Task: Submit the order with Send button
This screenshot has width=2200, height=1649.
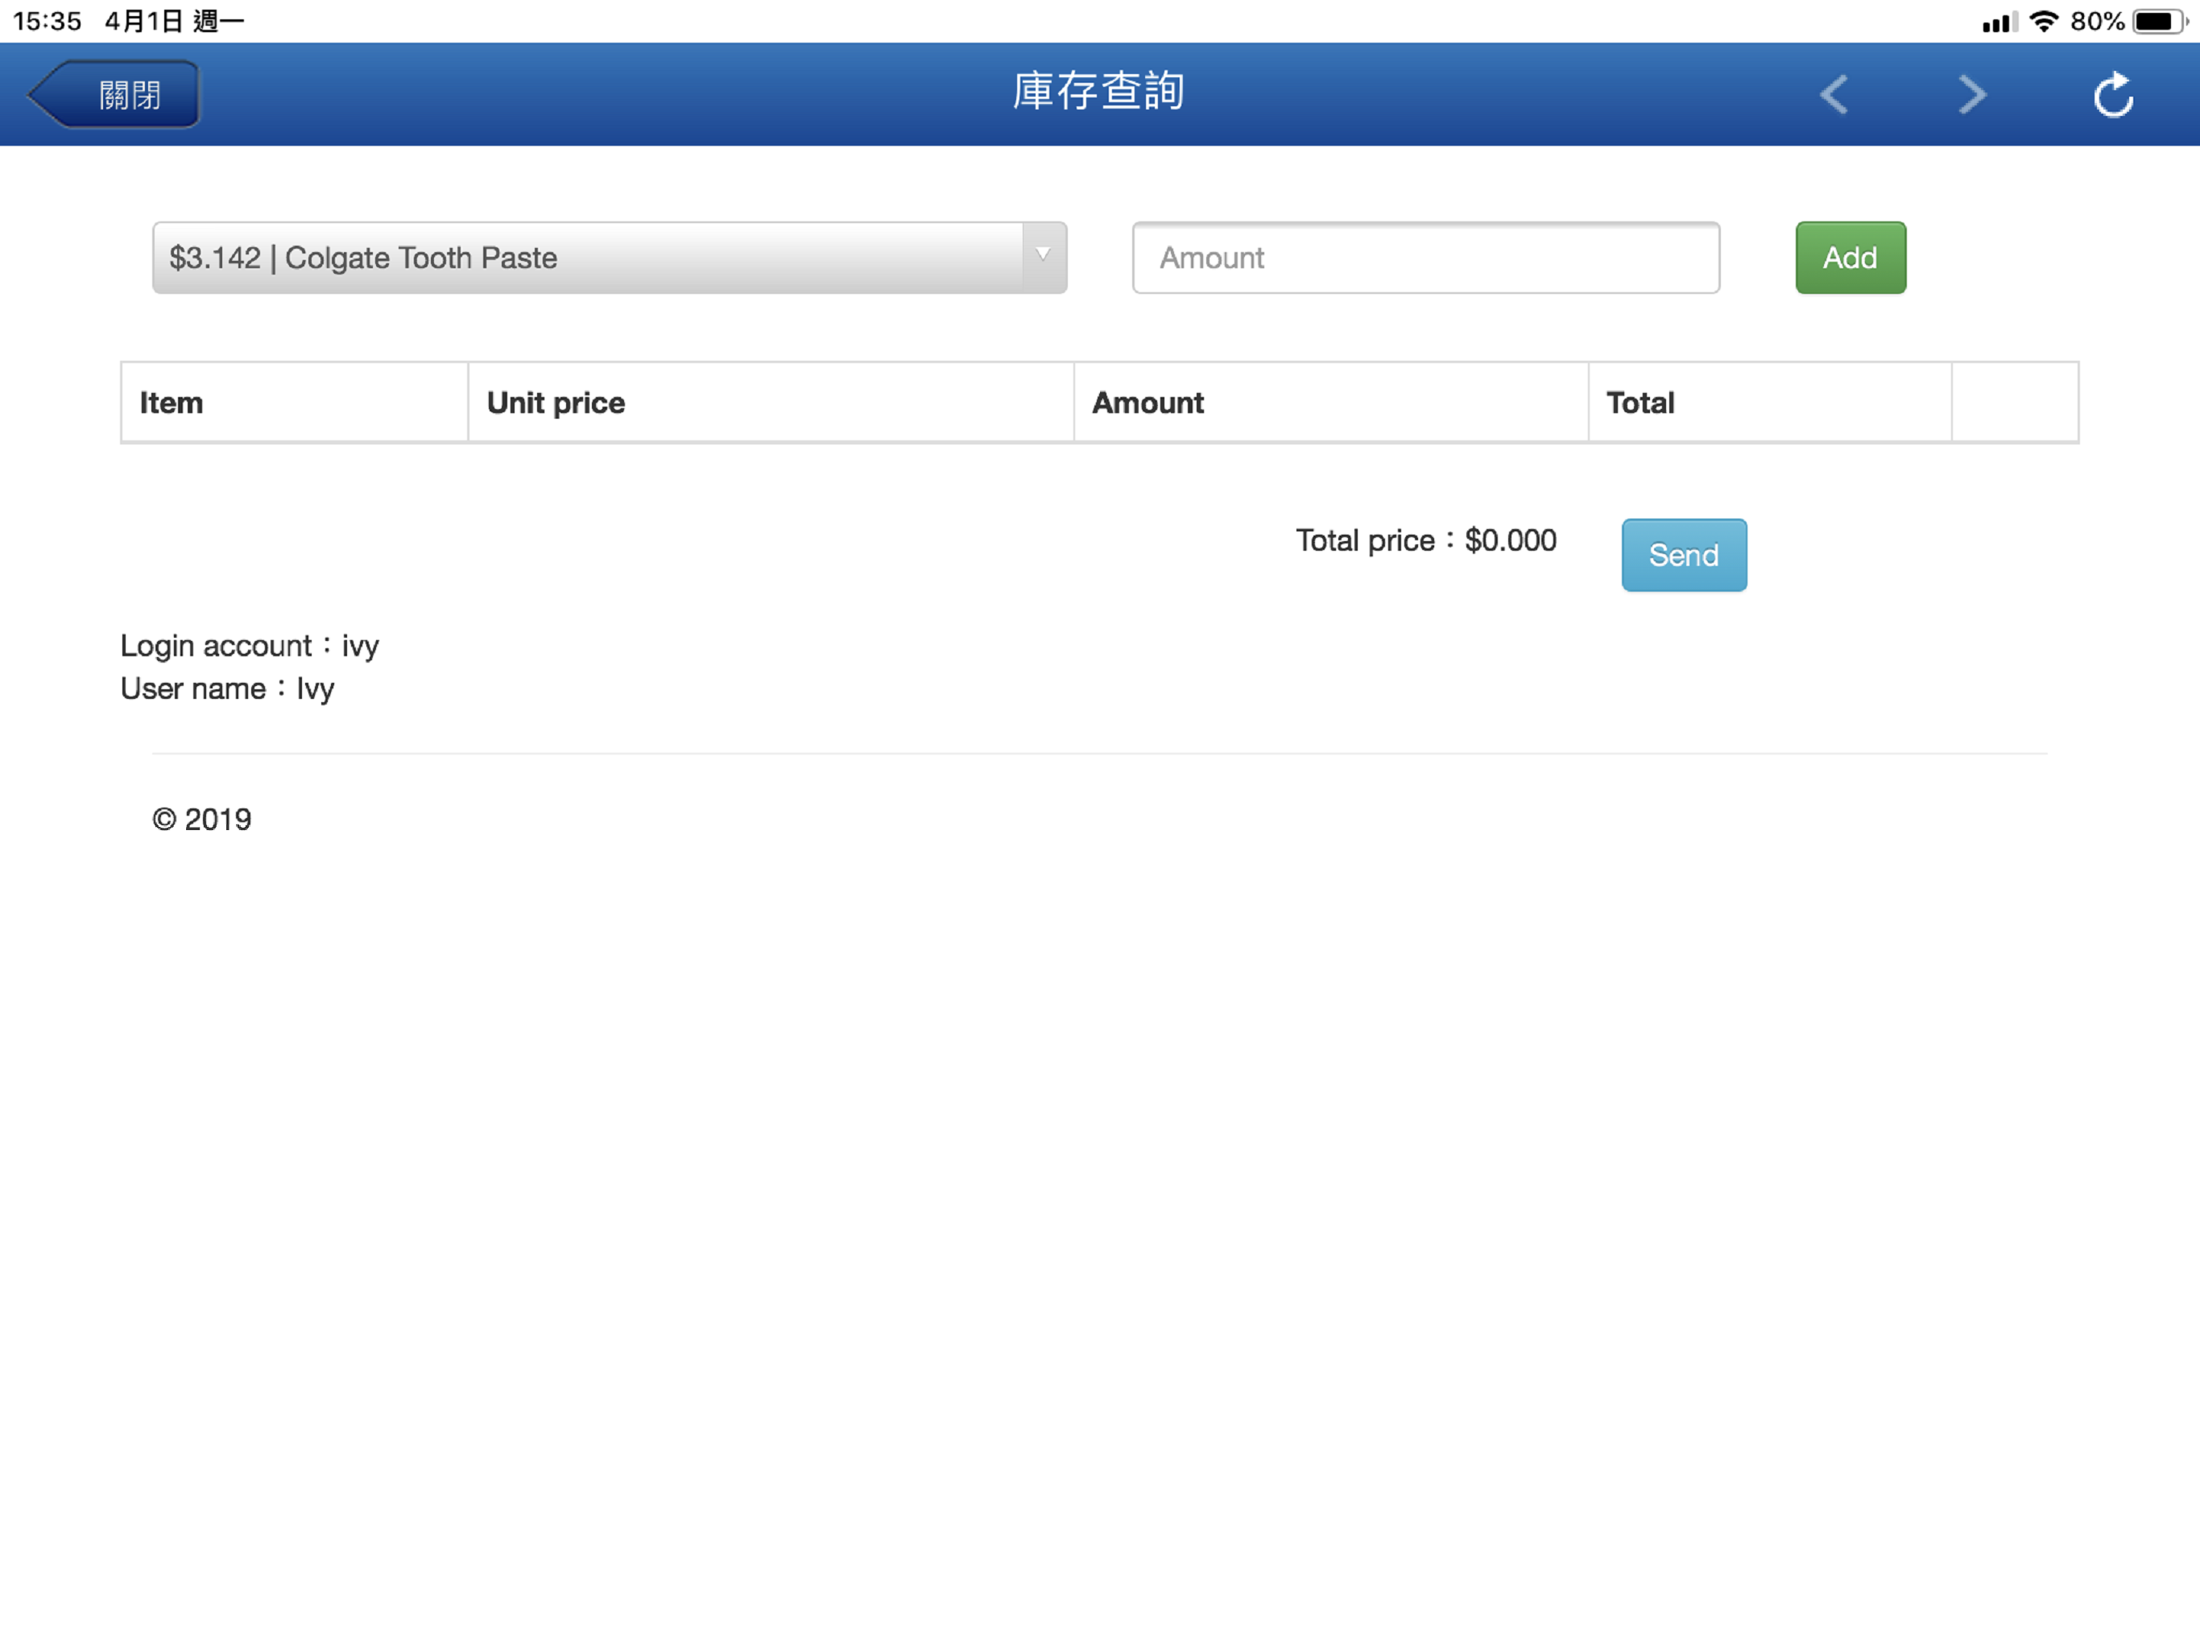Action: point(1684,555)
